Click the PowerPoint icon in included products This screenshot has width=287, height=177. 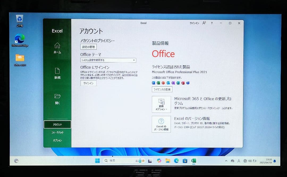(163, 83)
